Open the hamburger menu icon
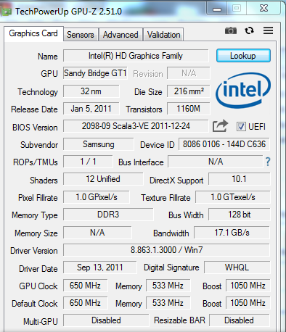This screenshot has height=332, width=286. 268,30
